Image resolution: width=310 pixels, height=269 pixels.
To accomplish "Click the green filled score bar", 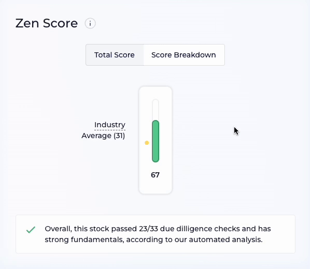I will [x=156, y=141].
